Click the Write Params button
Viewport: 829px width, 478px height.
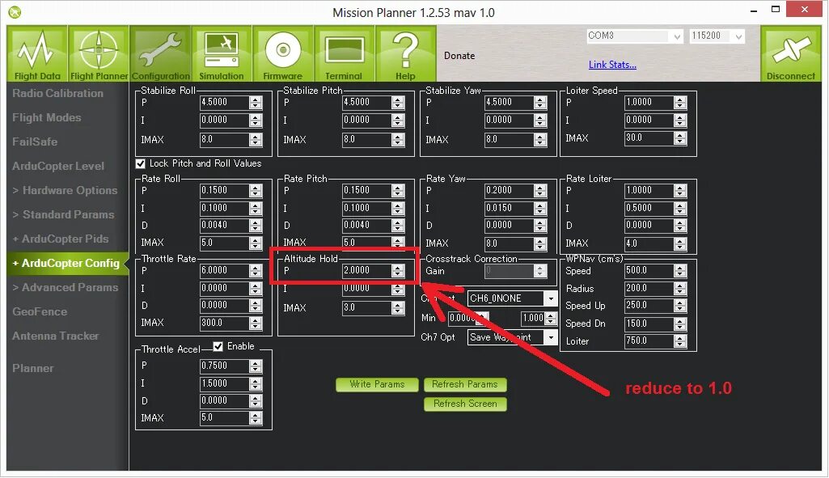[x=377, y=384]
